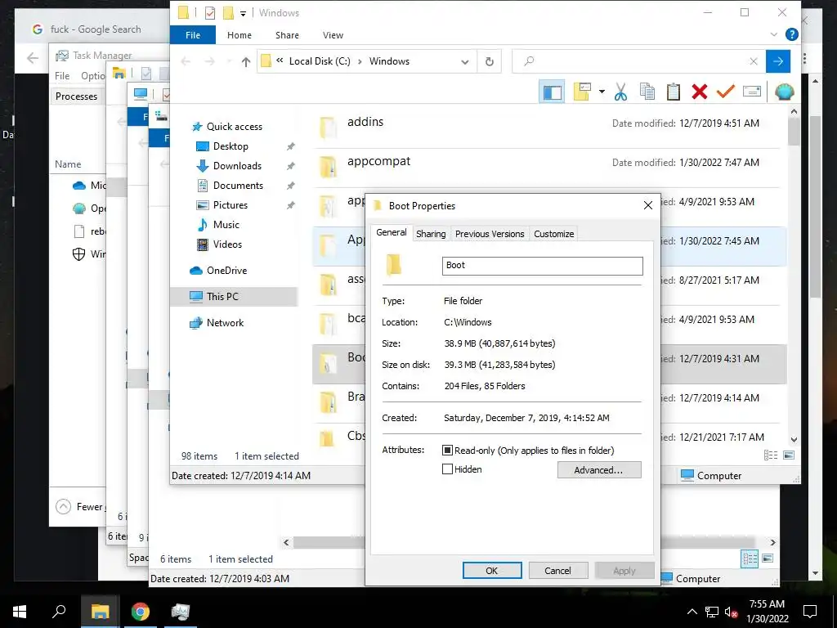Click the Advanced... button

tap(599, 470)
